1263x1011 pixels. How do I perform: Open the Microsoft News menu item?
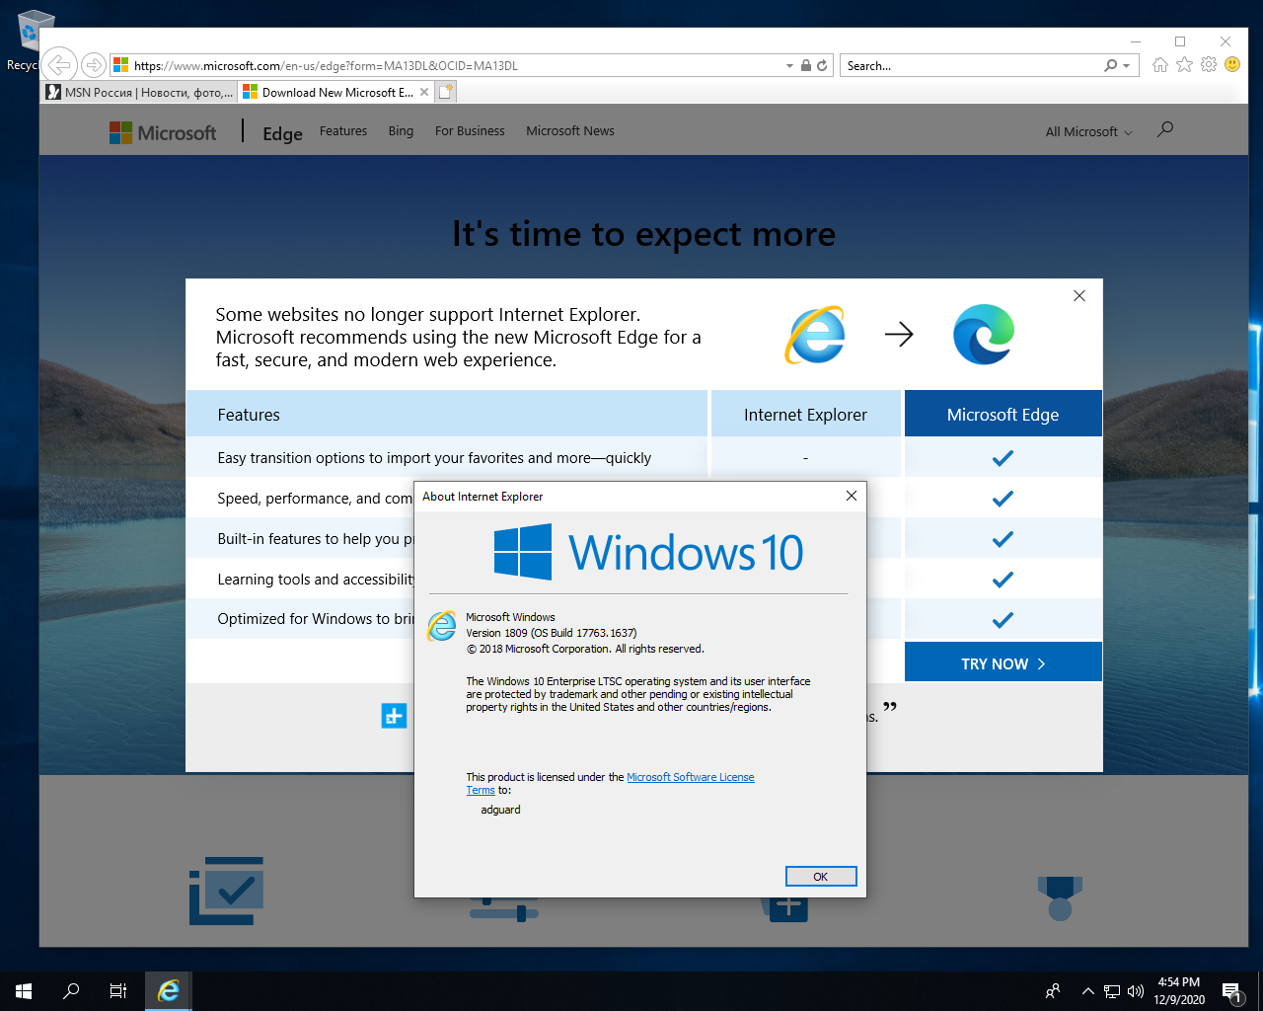pyautogui.click(x=570, y=131)
